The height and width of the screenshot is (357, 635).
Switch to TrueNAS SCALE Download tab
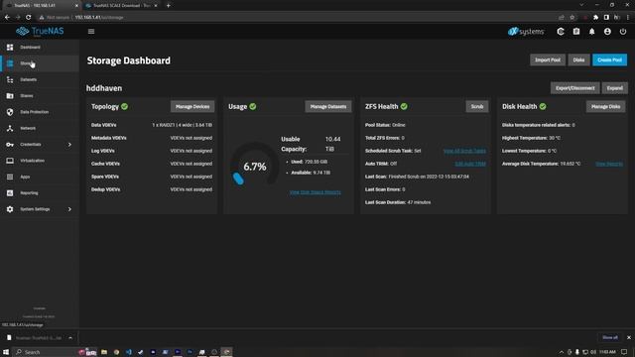(121, 6)
